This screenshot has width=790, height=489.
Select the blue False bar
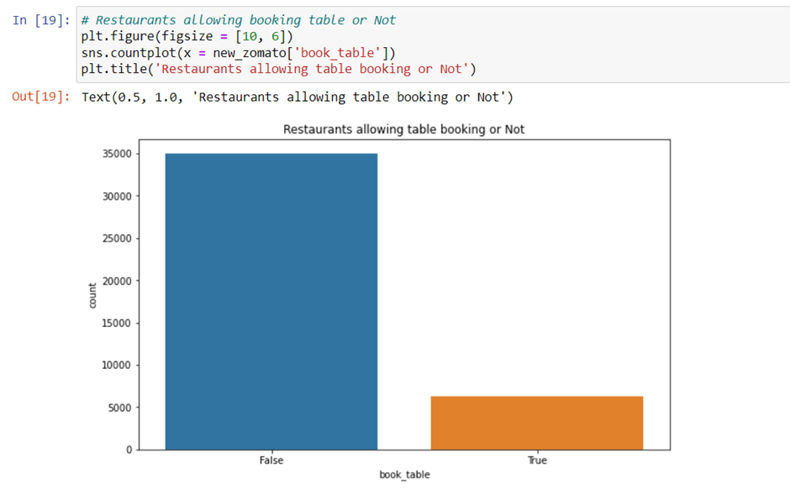click(x=271, y=301)
